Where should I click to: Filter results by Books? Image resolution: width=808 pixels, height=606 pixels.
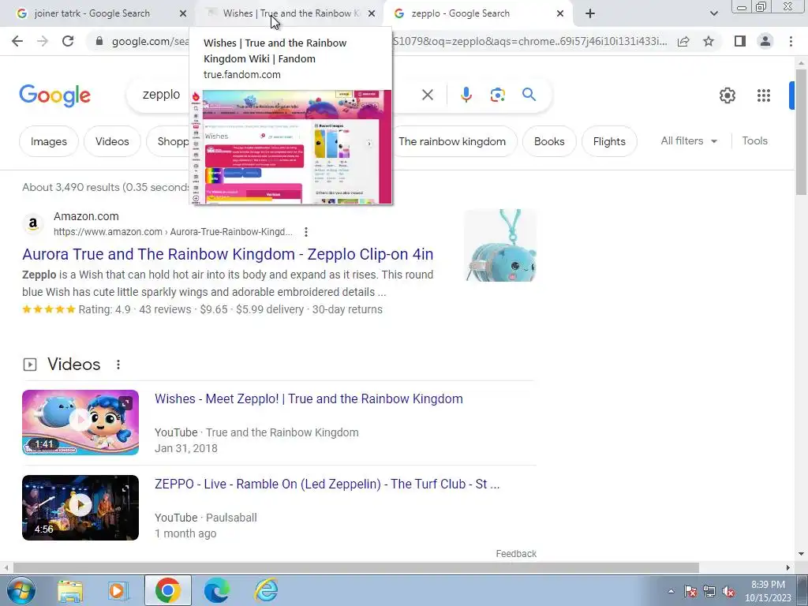(549, 141)
